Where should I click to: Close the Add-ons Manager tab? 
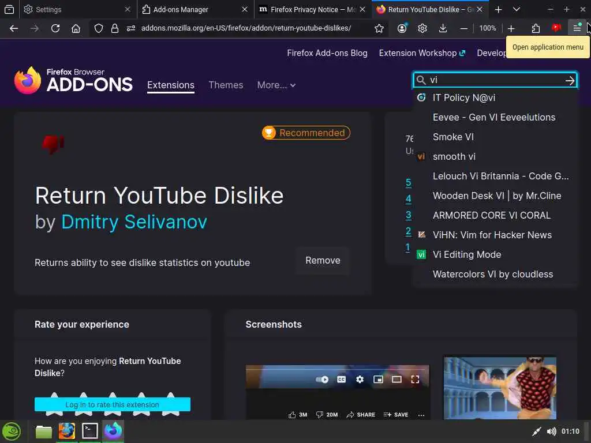click(x=245, y=9)
